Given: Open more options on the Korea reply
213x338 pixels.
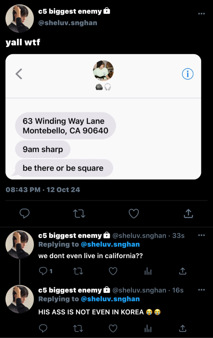Looking at the screenshot, I should (x=201, y=290).
